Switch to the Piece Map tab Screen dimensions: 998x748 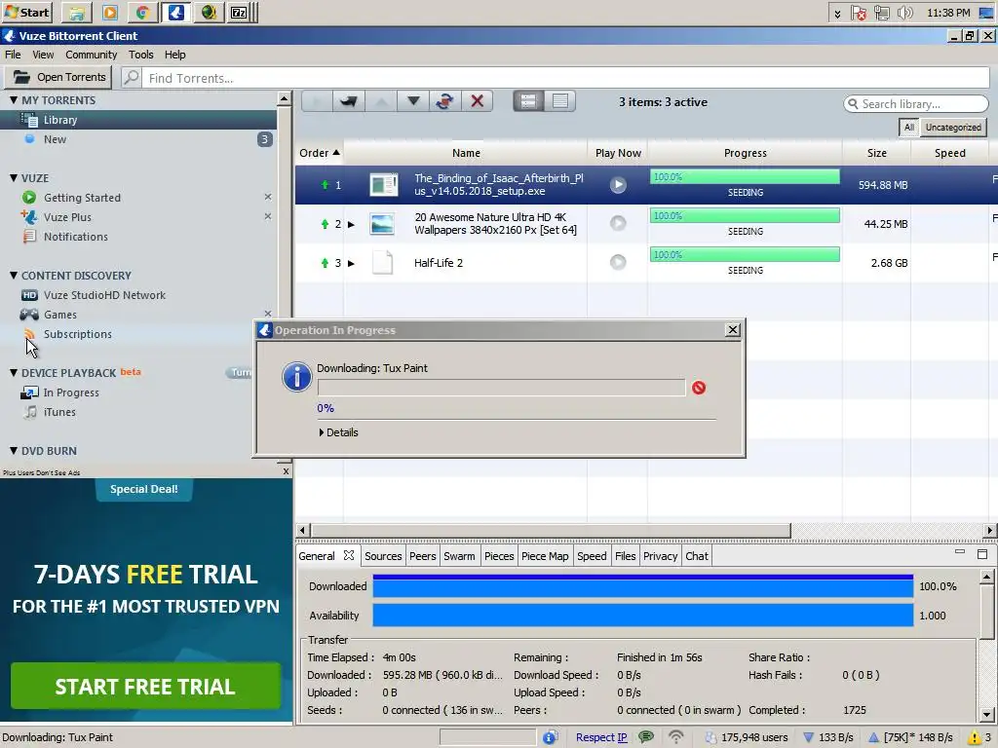[545, 556]
